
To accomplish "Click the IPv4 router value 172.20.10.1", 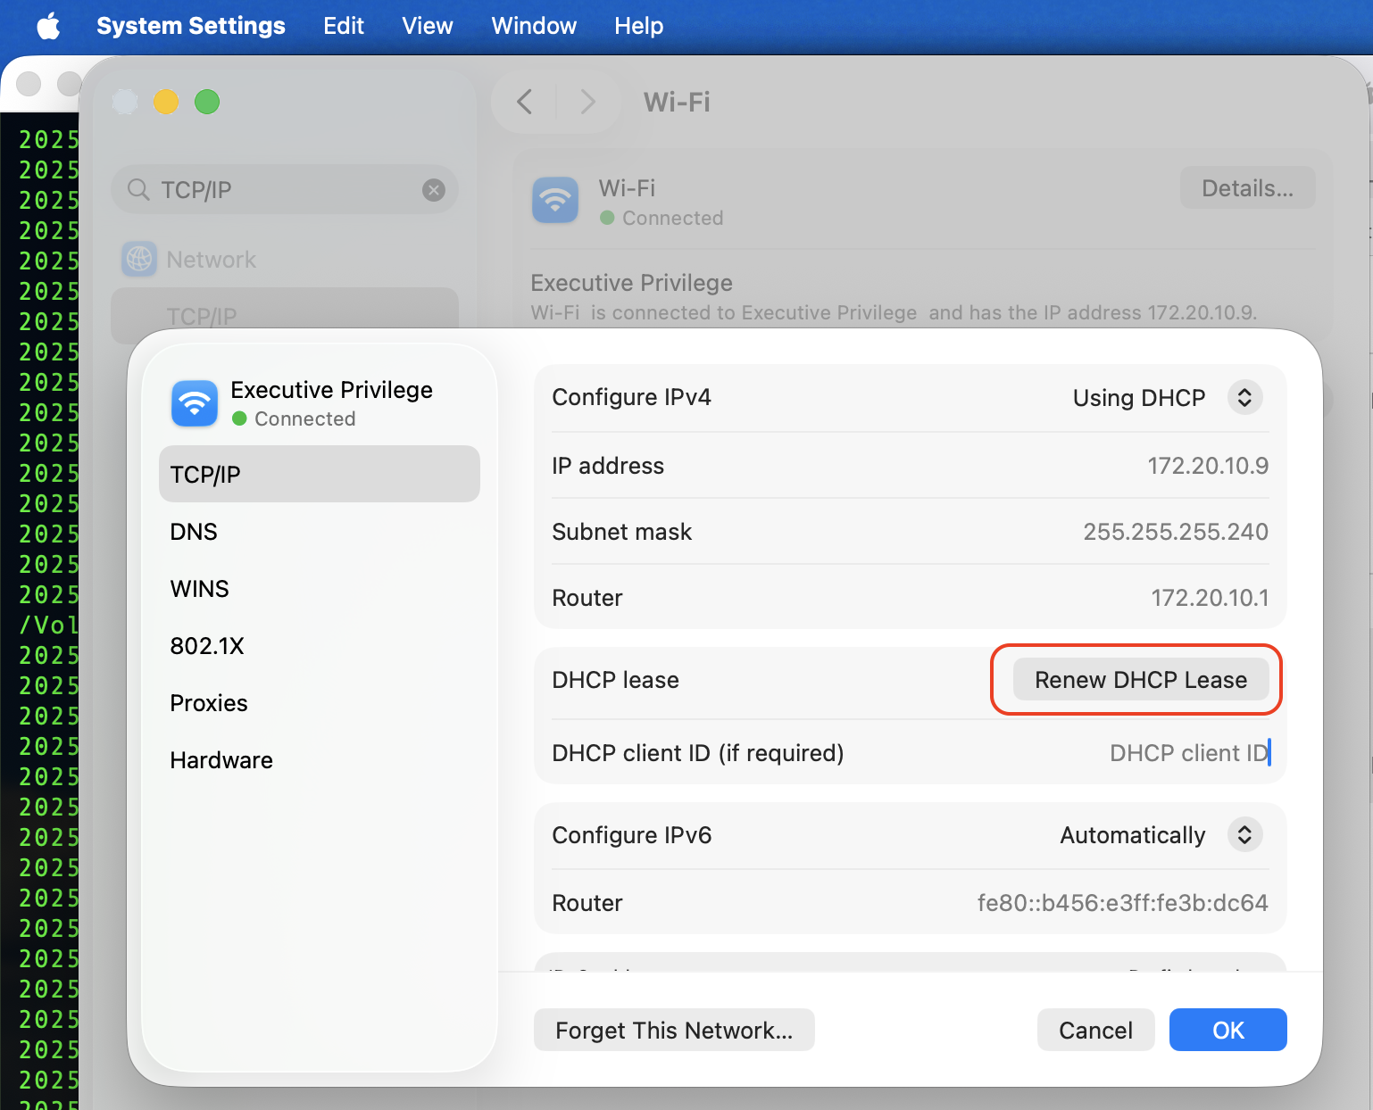I will click(1210, 598).
